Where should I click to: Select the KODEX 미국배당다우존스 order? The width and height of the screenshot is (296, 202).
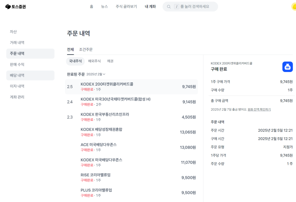click(131, 163)
